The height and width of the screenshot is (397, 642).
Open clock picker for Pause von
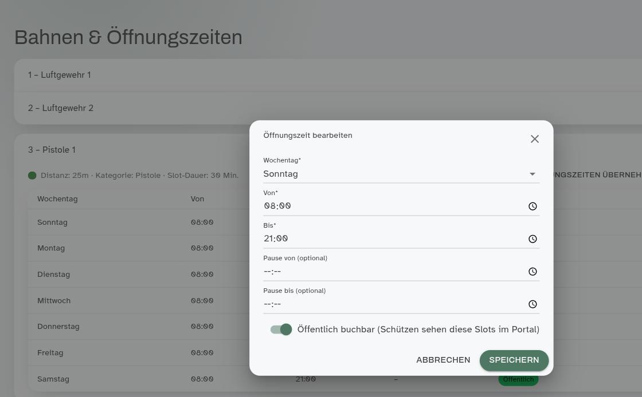point(533,272)
